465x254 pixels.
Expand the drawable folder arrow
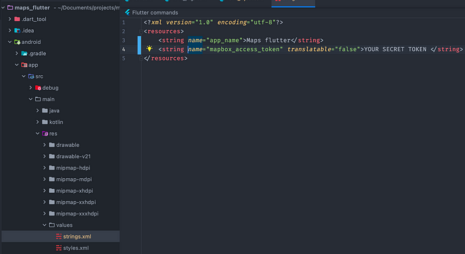[45, 145]
